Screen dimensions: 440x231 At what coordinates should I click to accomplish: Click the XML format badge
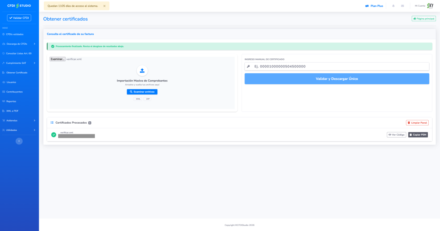tap(138, 99)
